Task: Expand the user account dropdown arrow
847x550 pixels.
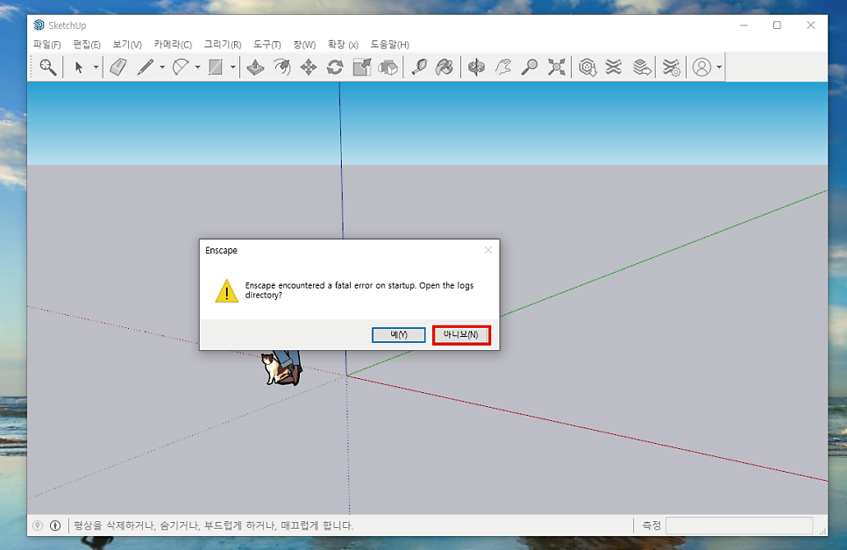Action: click(719, 67)
